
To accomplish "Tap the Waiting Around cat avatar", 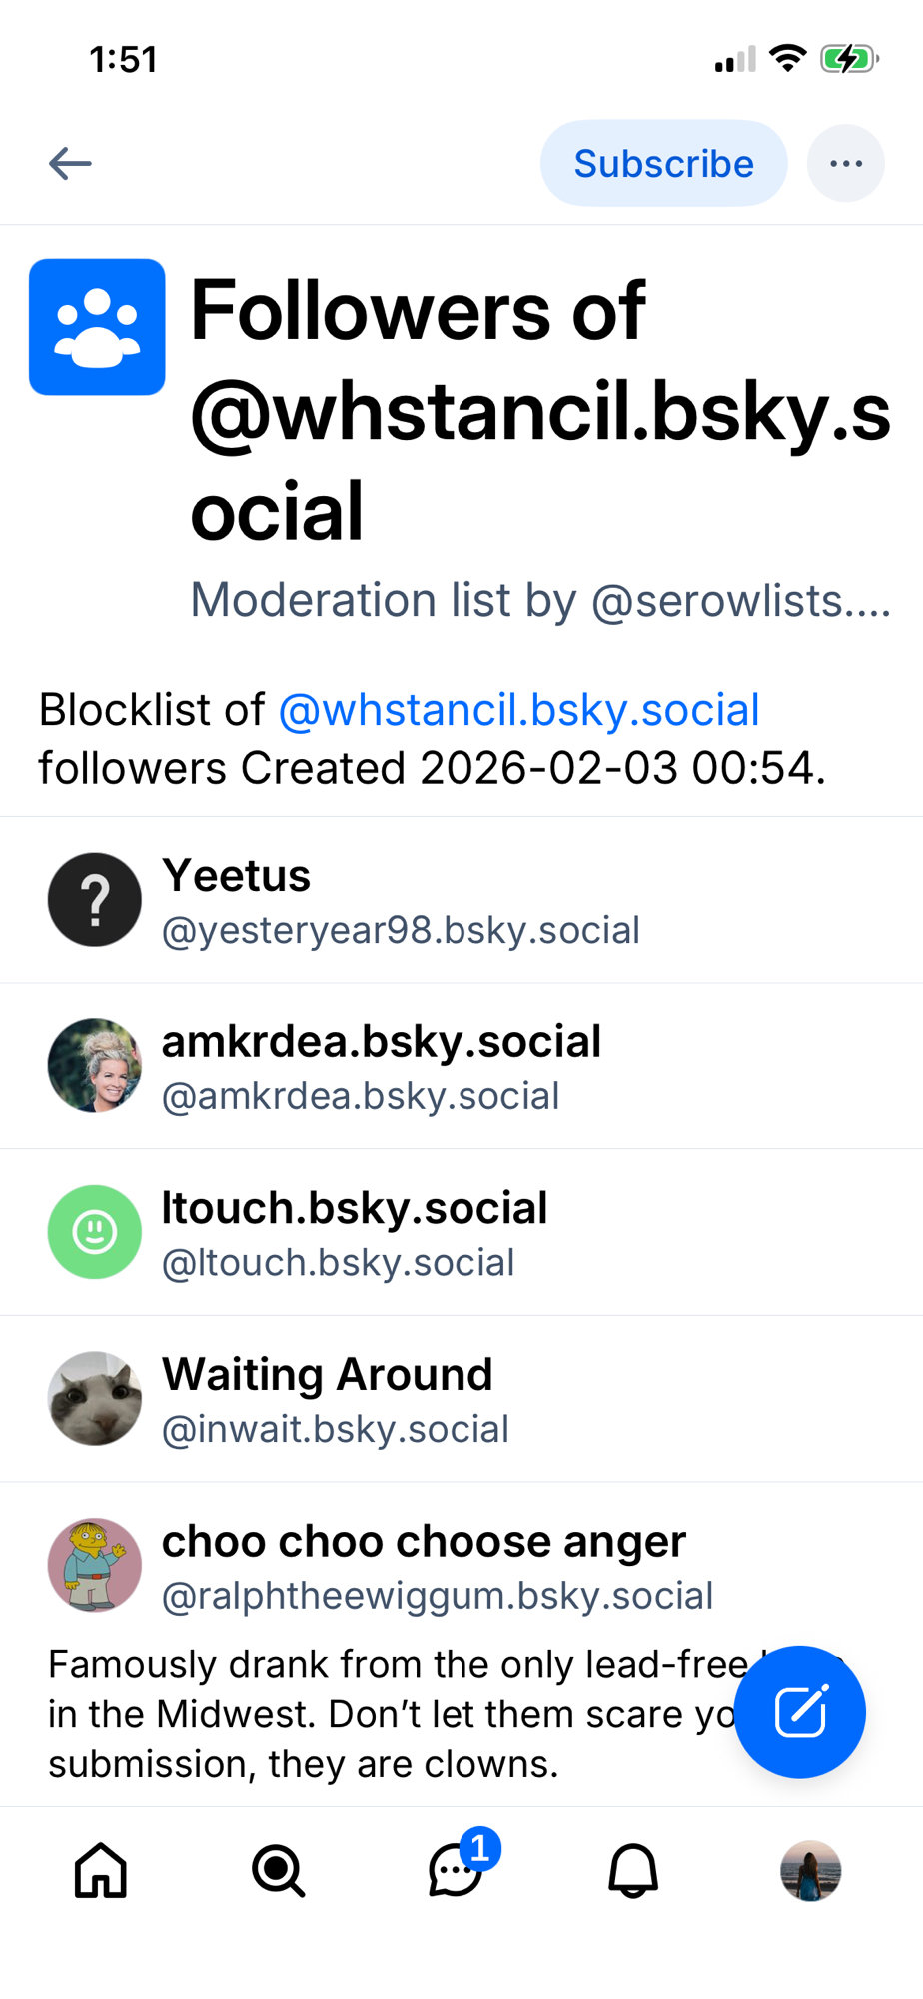I will pos(95,1398).
